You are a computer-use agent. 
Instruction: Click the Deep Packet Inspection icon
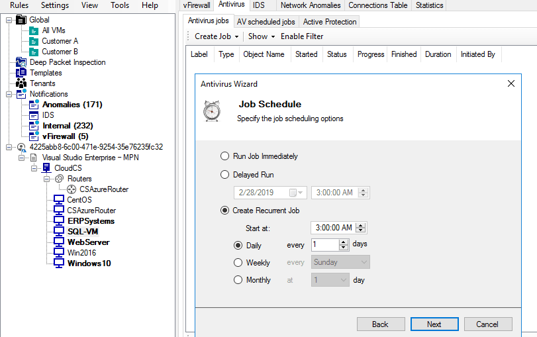pyautogui.click(x=21, y=62)
